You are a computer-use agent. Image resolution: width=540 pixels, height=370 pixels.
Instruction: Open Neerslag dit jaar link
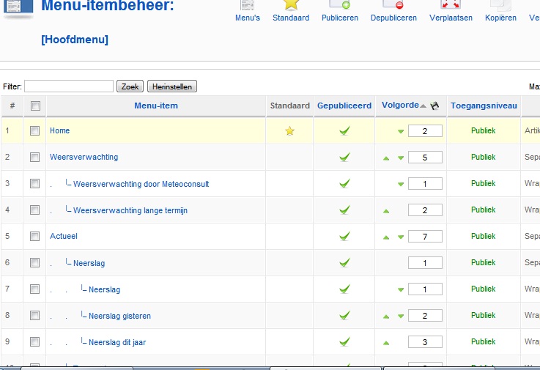[x=117, y=342]
